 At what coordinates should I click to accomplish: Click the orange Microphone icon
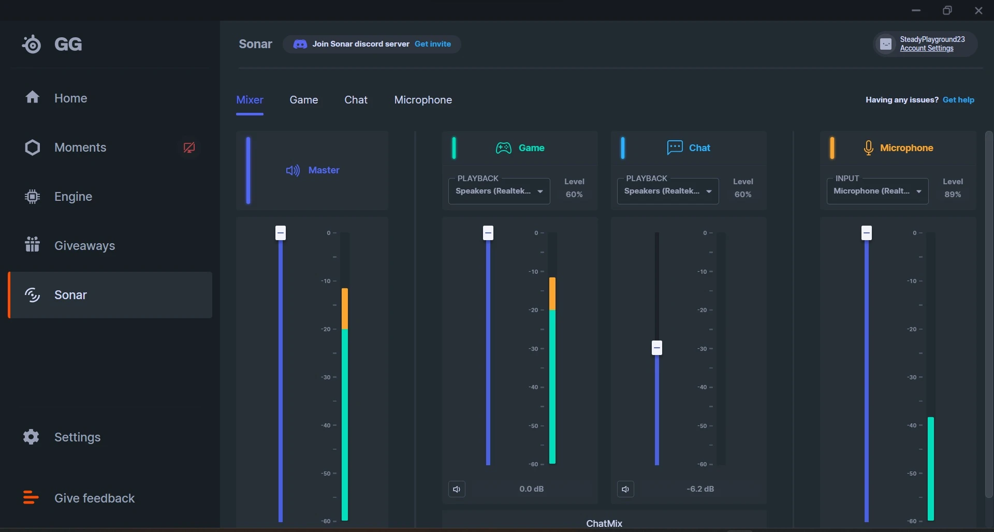coord(868,148)
